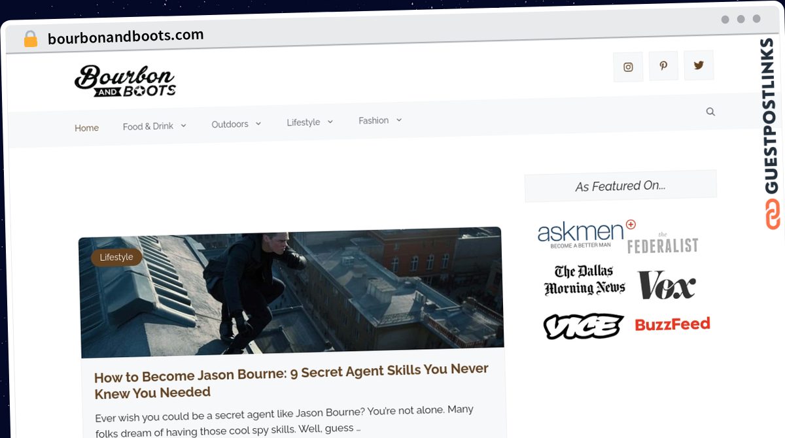Click the article excerpt starting 'Ever wish'
This screenshot has width=785, height=438.
click(285, 420)
